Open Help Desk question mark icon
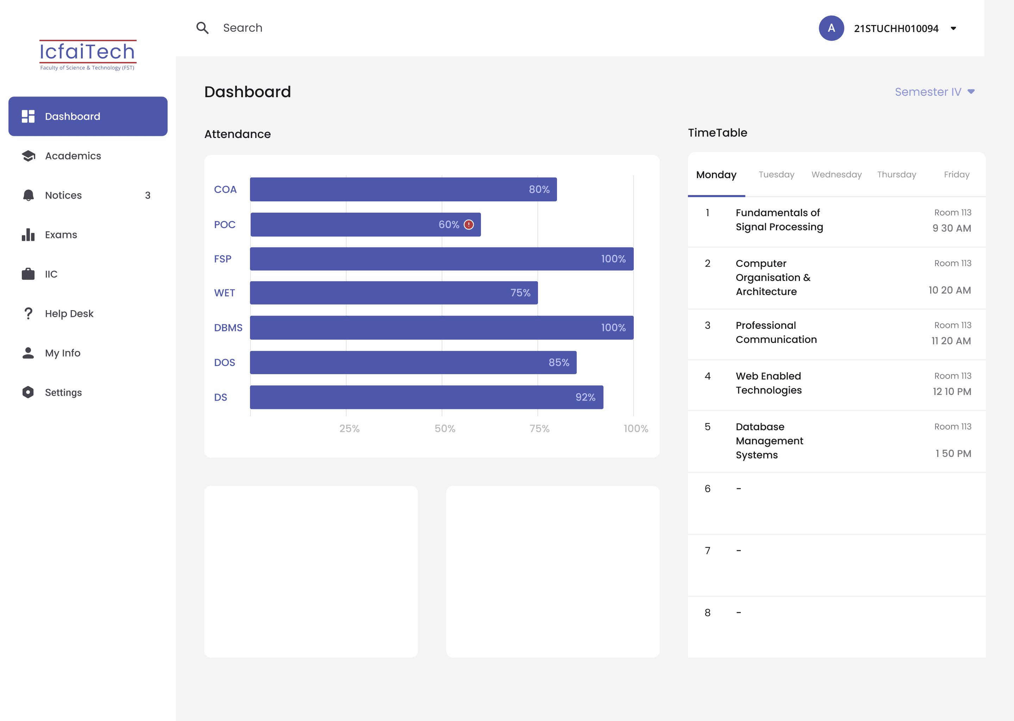Screen dimensions: 1014x721 click(29, 313)
